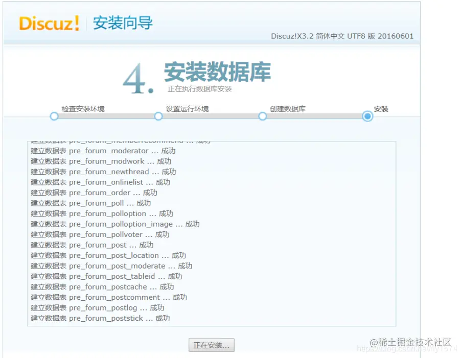The width and height of the screenshot is (462, 358).
Task: Click log line pre_forum_modwork
Action: click(x=101, y=161)
